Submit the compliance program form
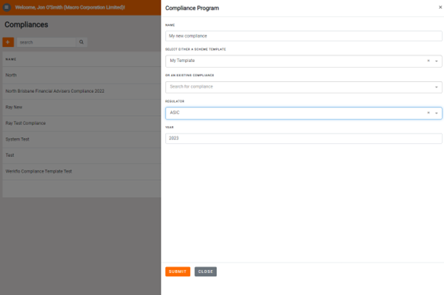 [178, 271]
